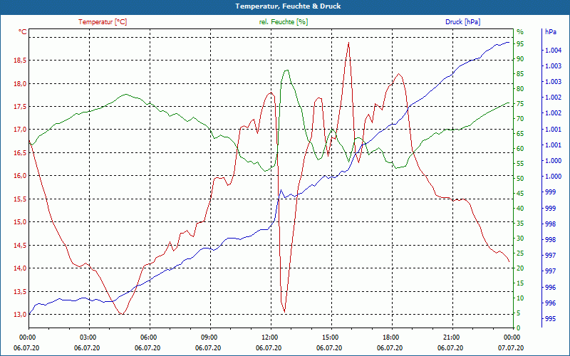
Task: Click humidity axis value '85'
Action: [520, 74]
